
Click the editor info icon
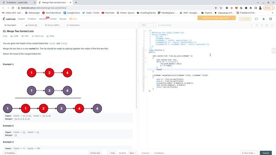(251, 25)
